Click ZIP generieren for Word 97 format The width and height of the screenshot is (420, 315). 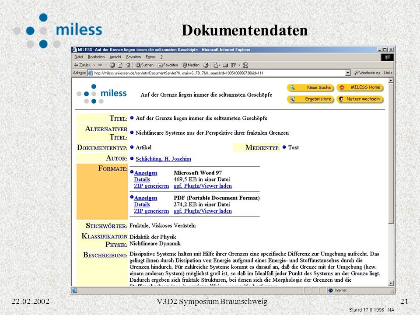[x=151, y=185]
